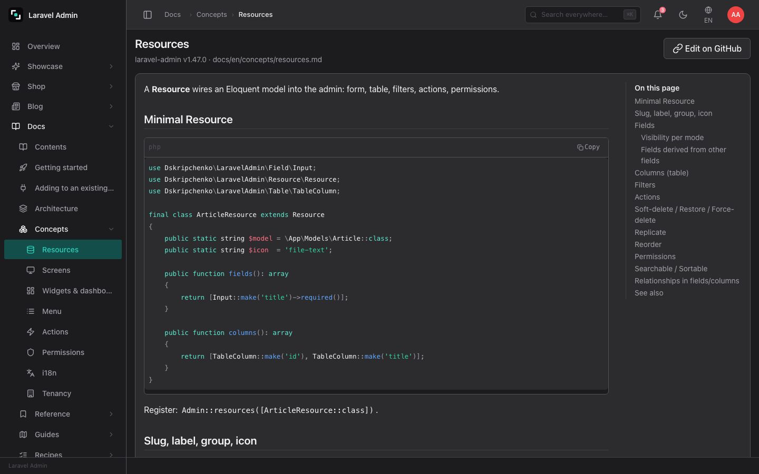This screenshot has width=759, height=474.
Task: Expand the Showcase menu chevron
Action: [111, 66]
